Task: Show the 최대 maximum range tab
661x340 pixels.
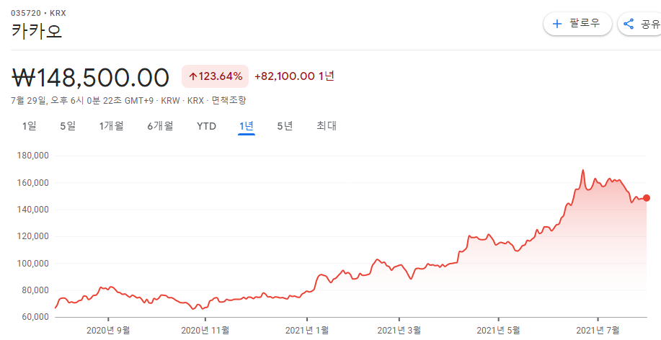Action: [327, 126]
